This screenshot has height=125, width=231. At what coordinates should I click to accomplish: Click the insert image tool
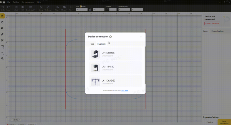pos(2,40)
